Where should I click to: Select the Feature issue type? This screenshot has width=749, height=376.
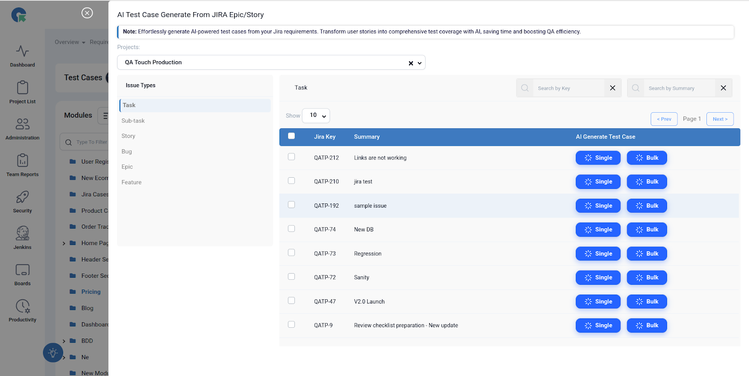point(131,182)
